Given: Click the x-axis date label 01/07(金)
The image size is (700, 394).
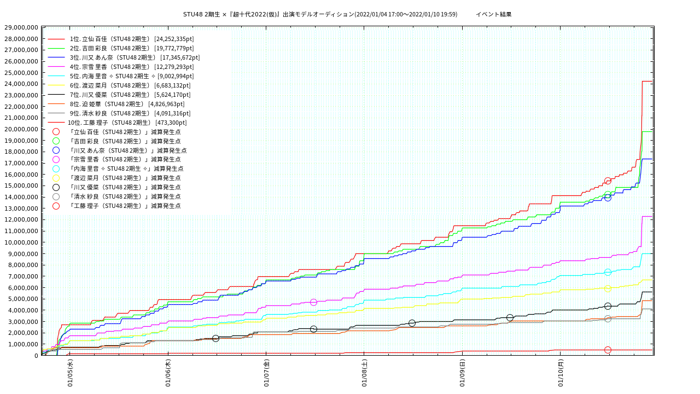Looking at the screenshot, I should click(266, 373).
